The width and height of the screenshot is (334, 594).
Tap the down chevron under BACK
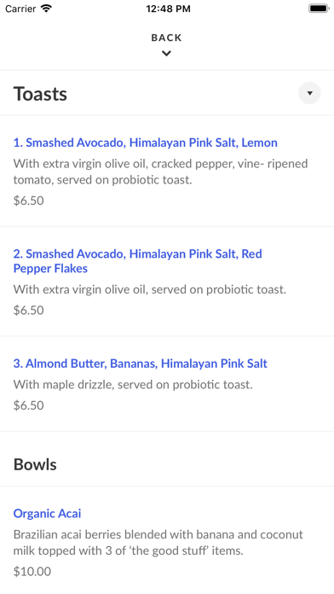click(x=166, y=54)
